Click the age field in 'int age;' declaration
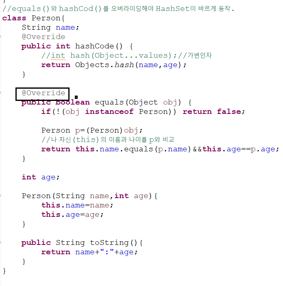The image size is (283, 286). pyautogui.click(x=48, y=177)
